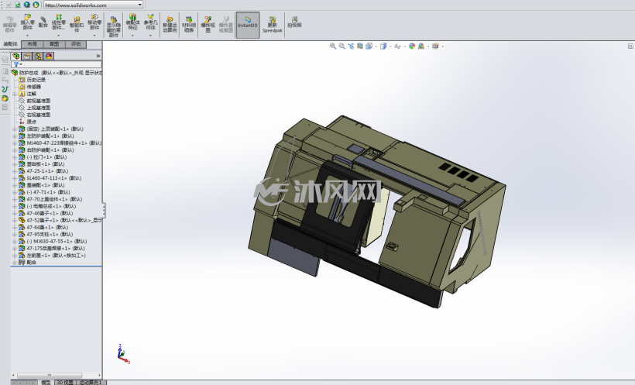Click the Display Style cube icon
Image resolution: width=635 pixels, height=385 pixels.
click(x=383, y=46)
